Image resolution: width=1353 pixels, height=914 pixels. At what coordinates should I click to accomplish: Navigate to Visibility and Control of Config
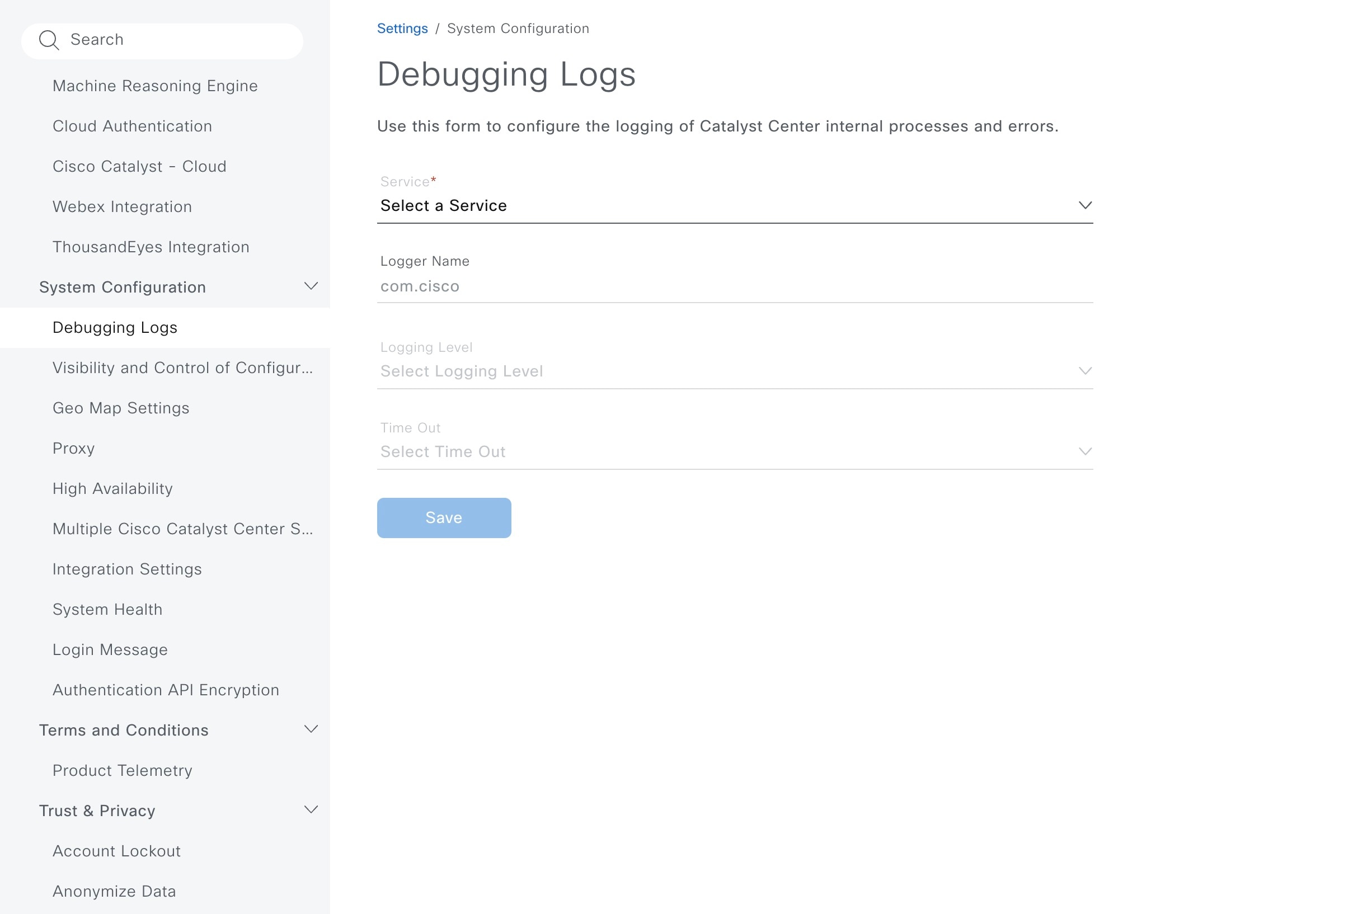pos(182,368)
